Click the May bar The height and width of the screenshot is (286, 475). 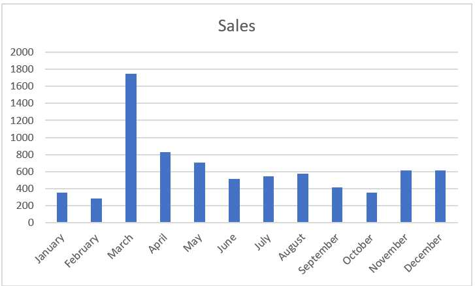[200, 193]
